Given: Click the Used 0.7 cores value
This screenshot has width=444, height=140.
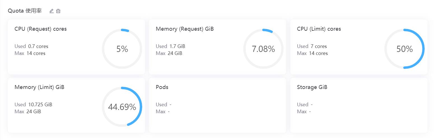Looking at the screenshot, I should coord(38,46).
